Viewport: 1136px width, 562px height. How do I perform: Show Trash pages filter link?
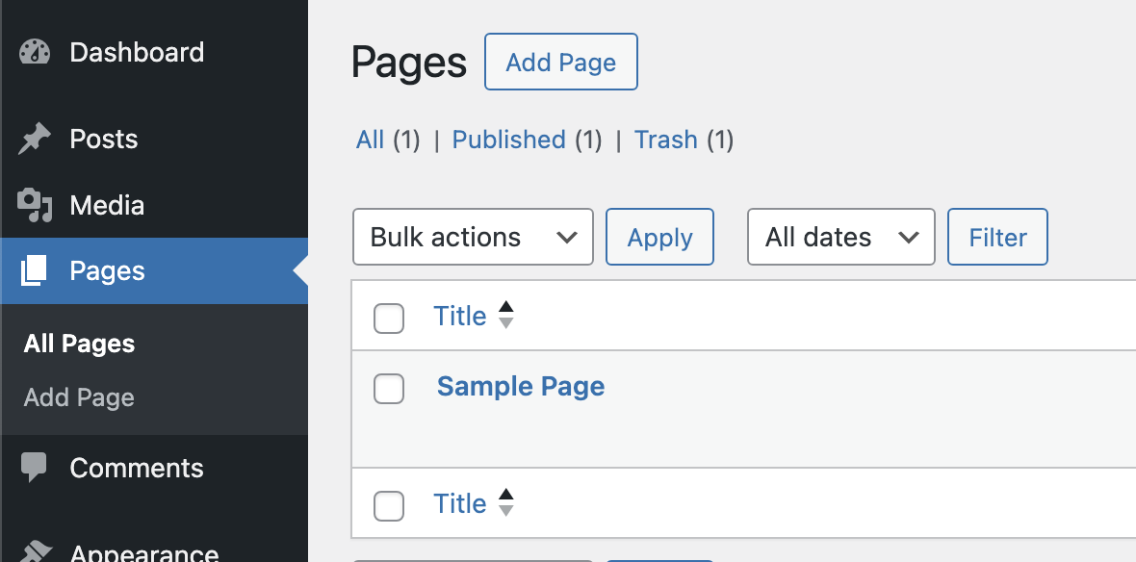(666, 139)
